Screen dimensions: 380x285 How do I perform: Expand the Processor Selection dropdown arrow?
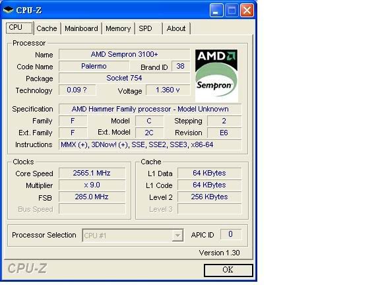[177, 236]
